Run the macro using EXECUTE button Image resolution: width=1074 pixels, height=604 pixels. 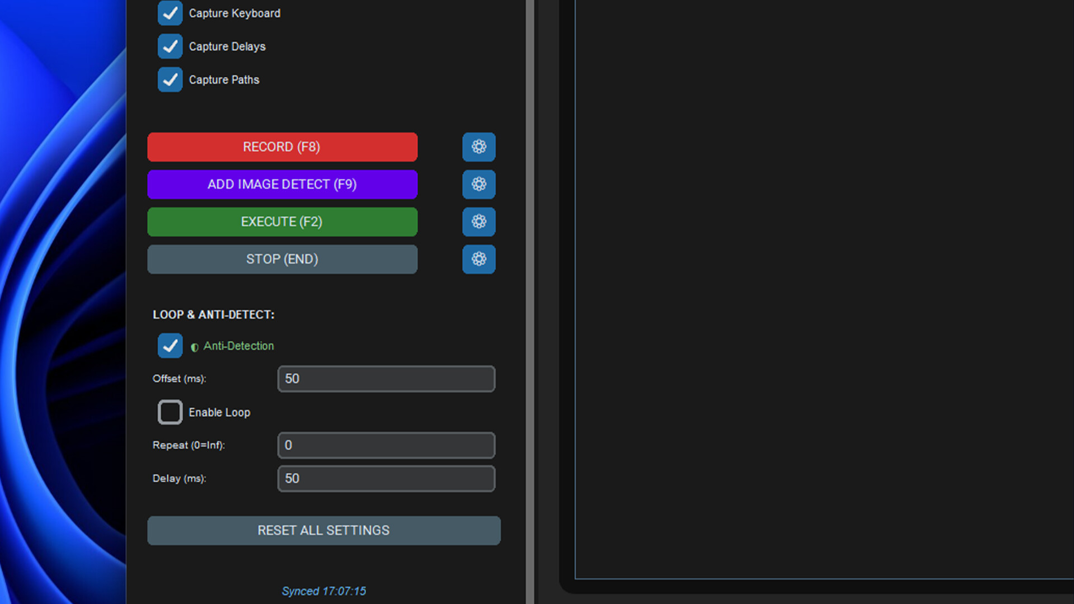click(282, 222)
